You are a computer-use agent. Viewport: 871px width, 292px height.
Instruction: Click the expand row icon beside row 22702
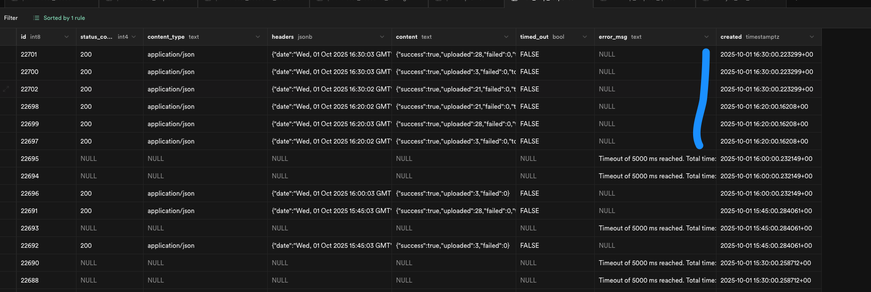click(x=6, y=89)
